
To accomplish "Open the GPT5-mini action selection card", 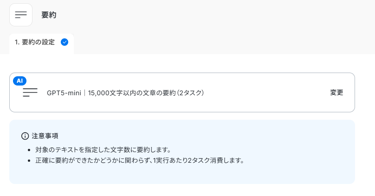I will click(x=182, y=92).
